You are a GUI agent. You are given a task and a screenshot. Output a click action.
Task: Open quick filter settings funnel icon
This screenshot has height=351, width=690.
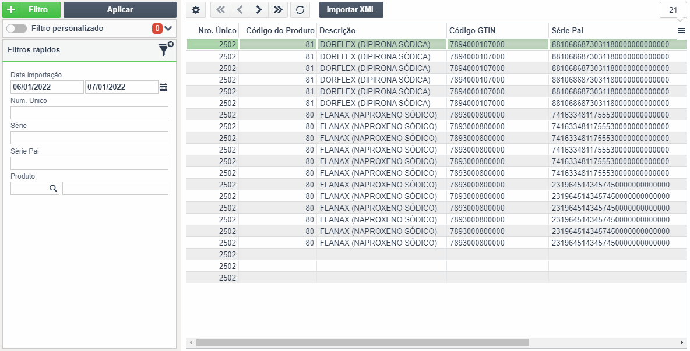click(x=165, y=49)
